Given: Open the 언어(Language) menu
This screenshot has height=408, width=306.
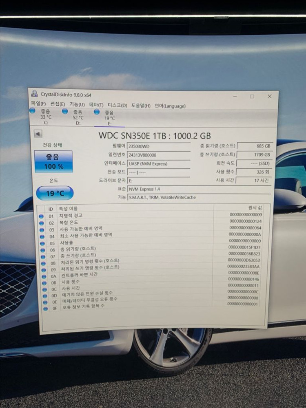Looking at the screenshot, I should pyautogui.click(x=170, y=106).
